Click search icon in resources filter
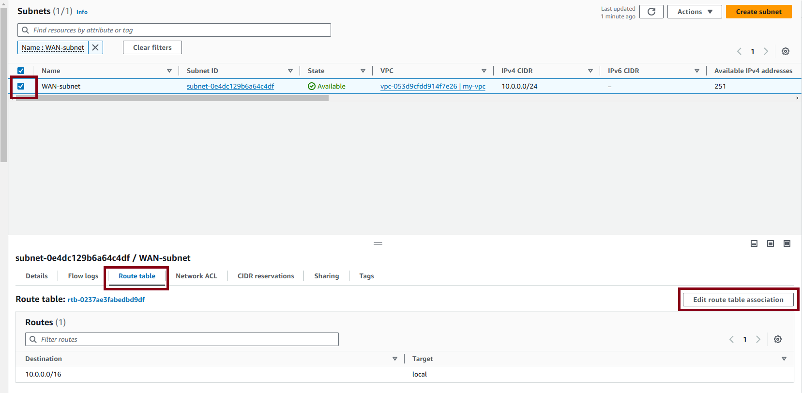 pyautogui.click(x=25, y=30)
